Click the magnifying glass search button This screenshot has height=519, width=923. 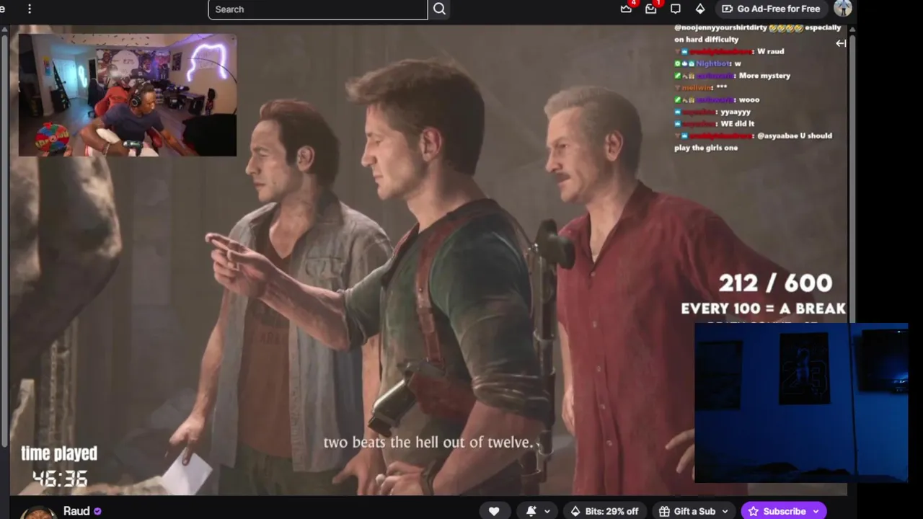[x=440, y=9]
